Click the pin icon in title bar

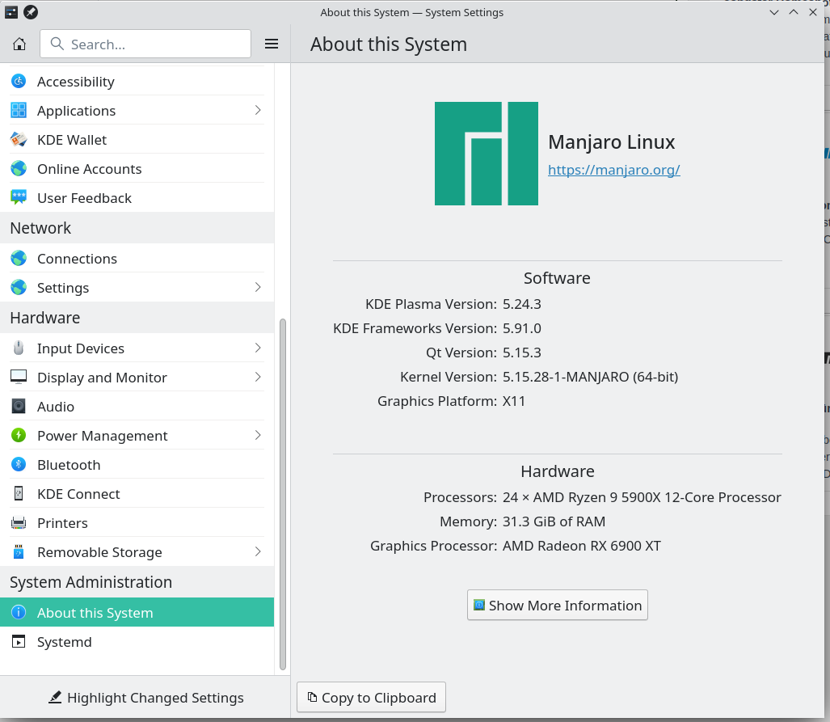[x=31, y=11]
